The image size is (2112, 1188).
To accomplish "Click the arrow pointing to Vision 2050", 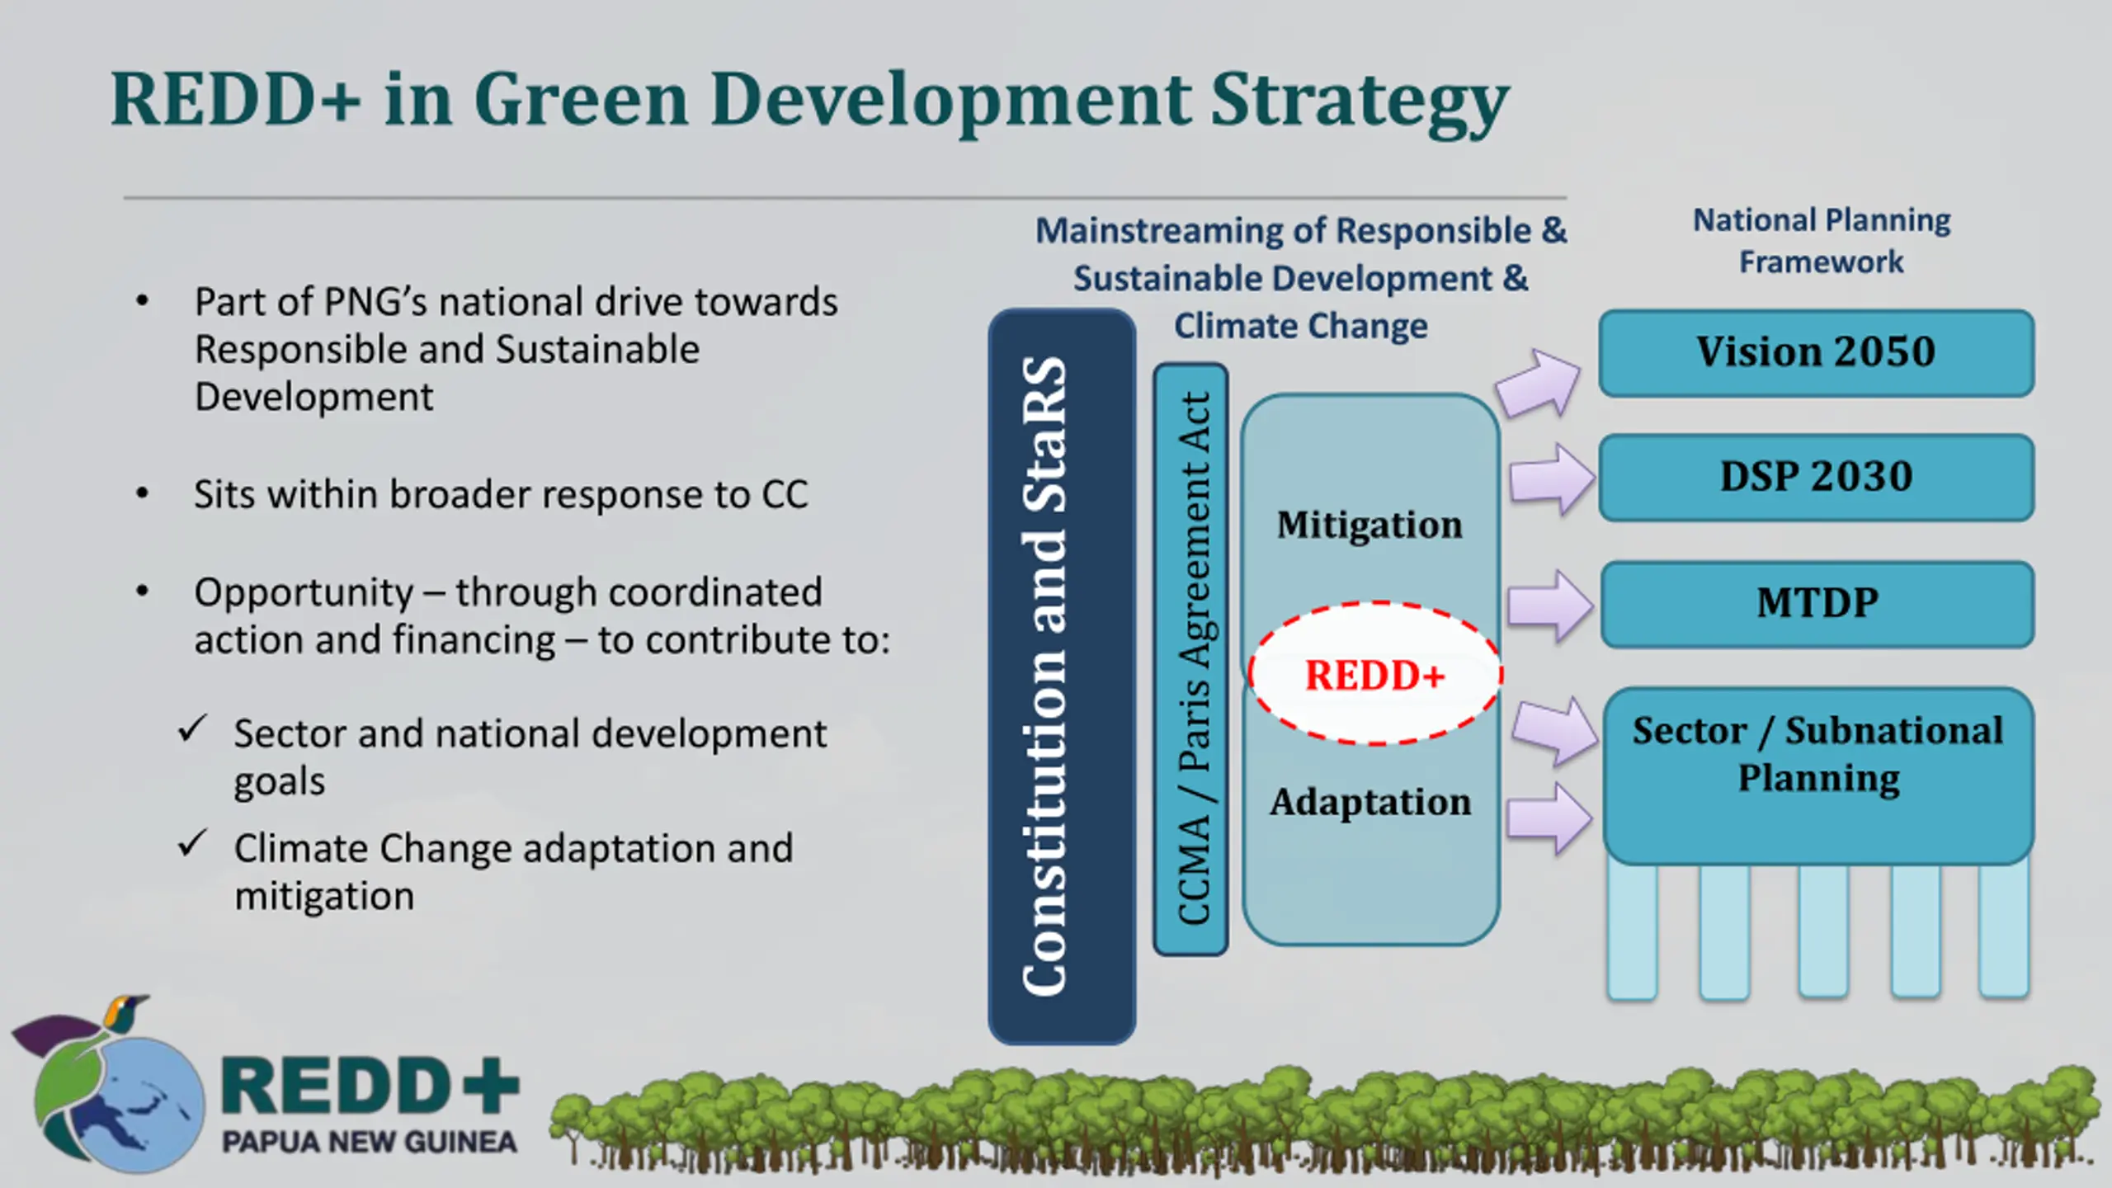I will click(x=1537, y=383).
